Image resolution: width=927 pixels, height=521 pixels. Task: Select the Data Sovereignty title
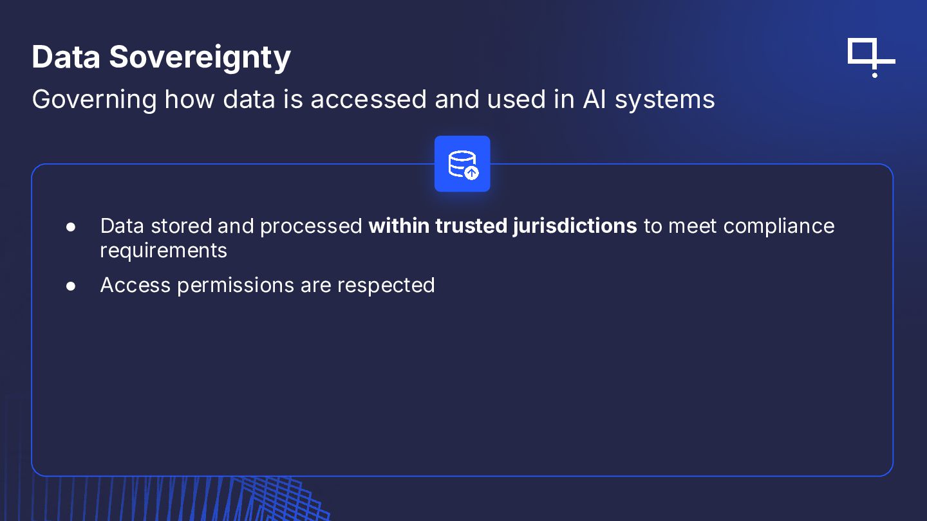click(161, 57)
